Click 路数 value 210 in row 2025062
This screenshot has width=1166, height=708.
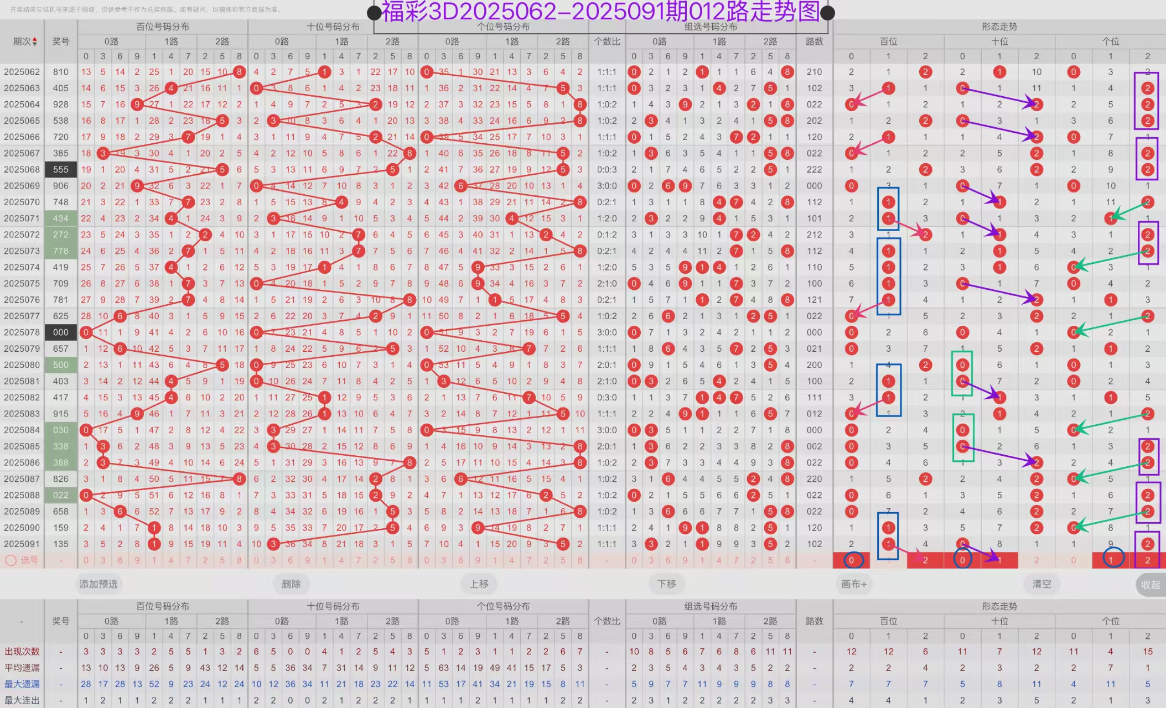[814, 72]
